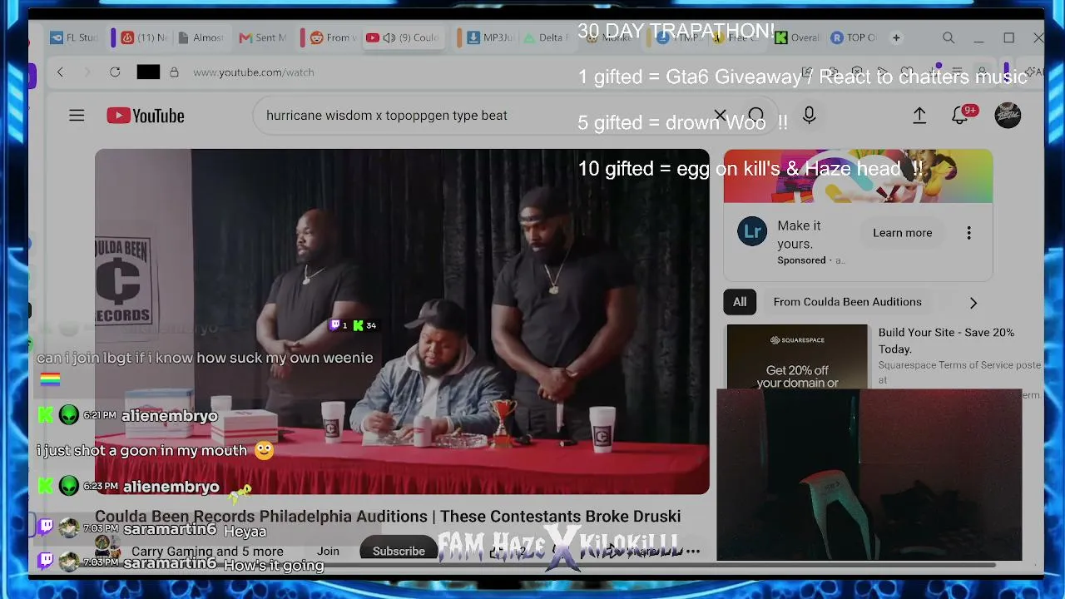The height and width of the screenshot is (599, 1065).
Task: Switch to the Reddit From tab
Action: (x=333, y=37)
